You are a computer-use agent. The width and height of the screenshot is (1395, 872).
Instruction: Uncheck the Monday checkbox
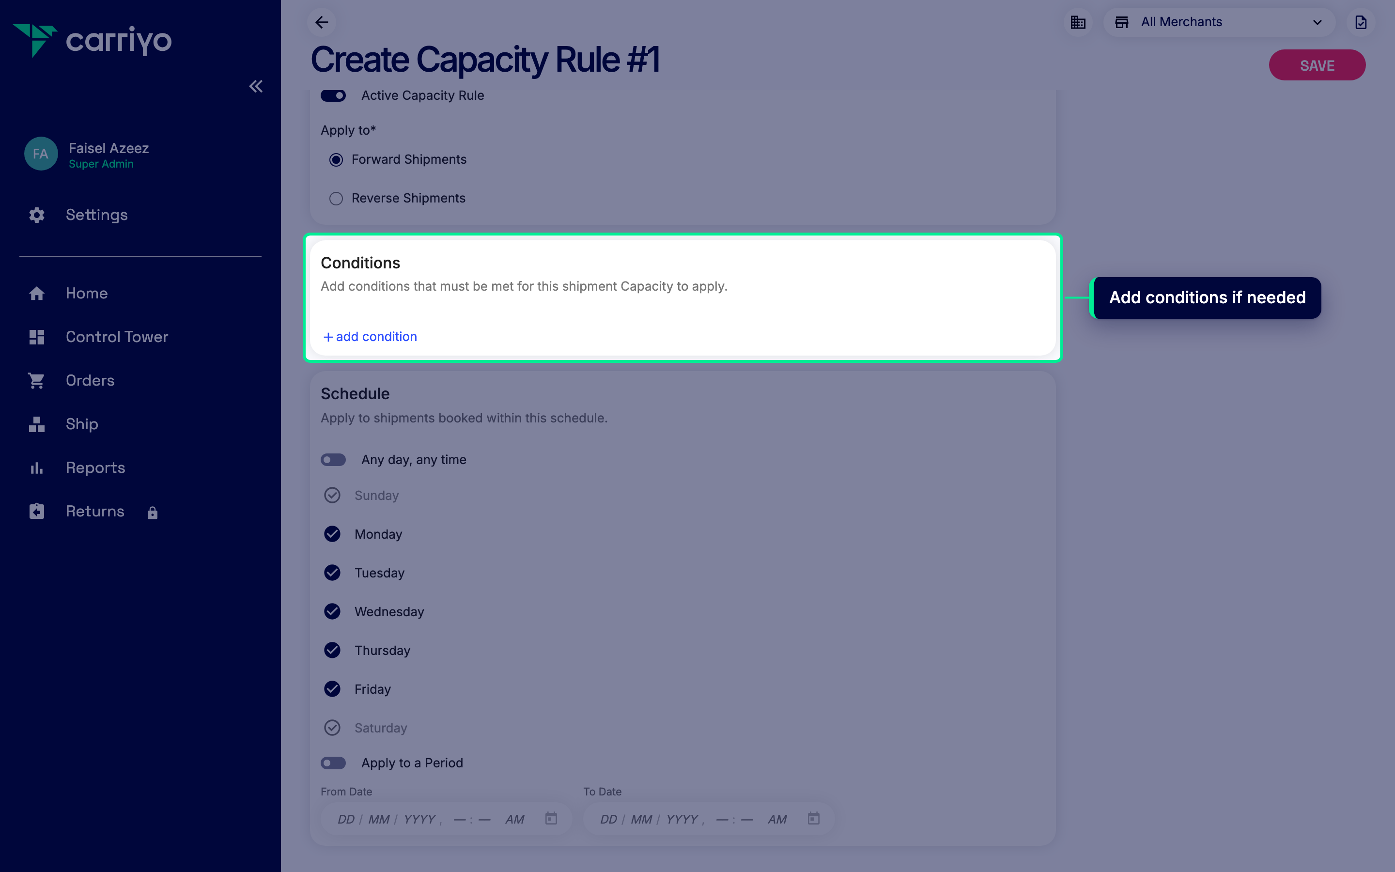click(332, 533)
